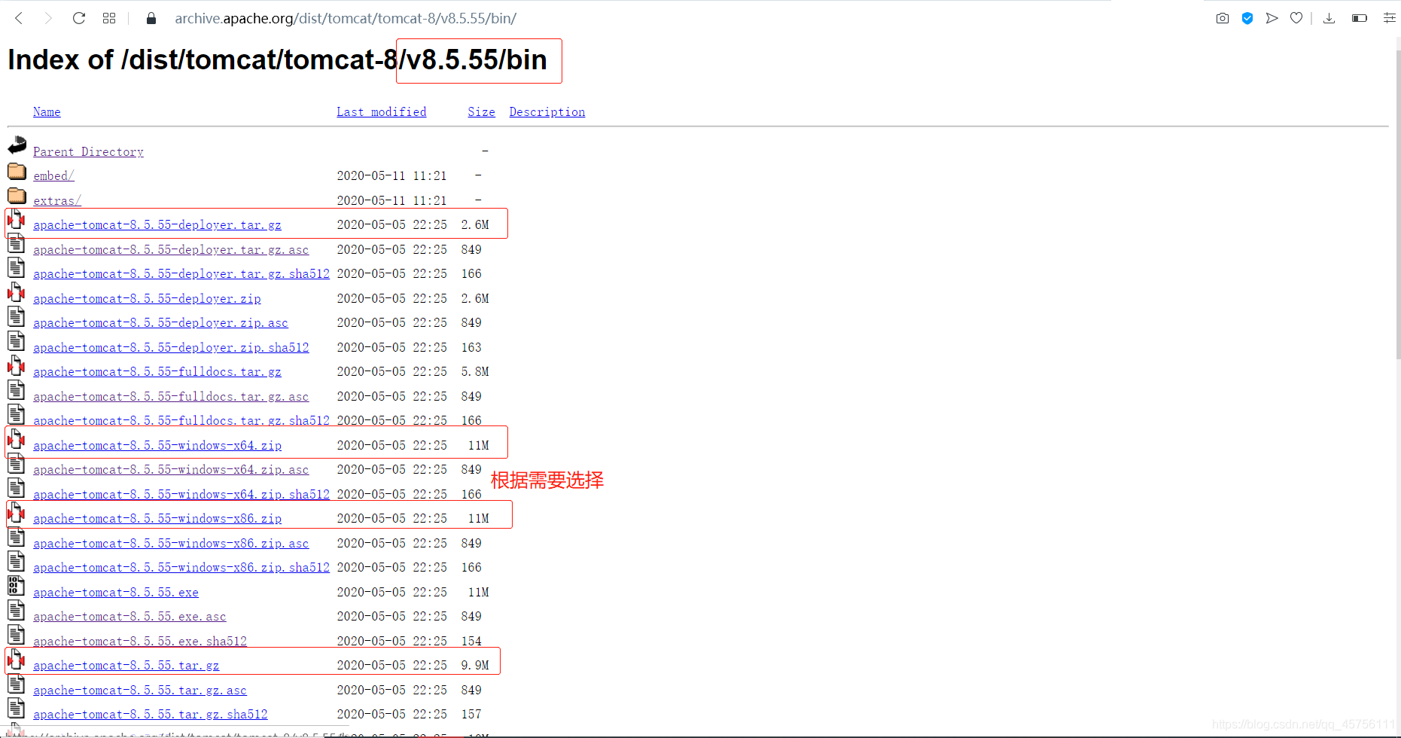The image size is (1401, 738).
Task: Click text file icon beside deployer.tar.gz.asc
Action: pyautogui.click(x=17, y=244)
